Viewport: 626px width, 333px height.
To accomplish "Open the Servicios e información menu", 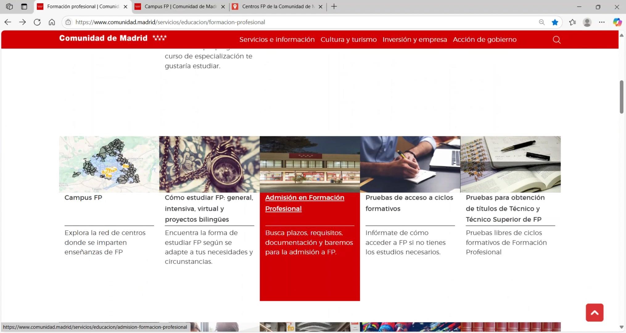I will click(277, 39).
